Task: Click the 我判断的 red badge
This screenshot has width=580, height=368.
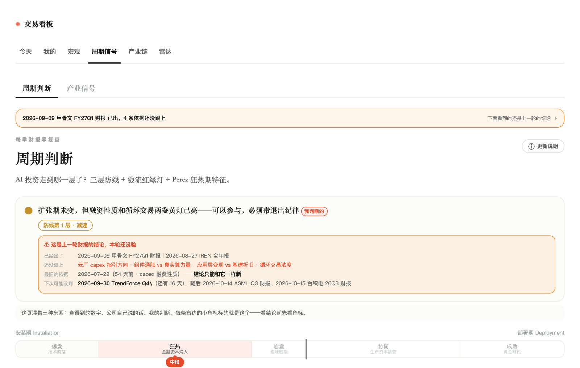Action: pyautogui.click(x=314, y=211)
